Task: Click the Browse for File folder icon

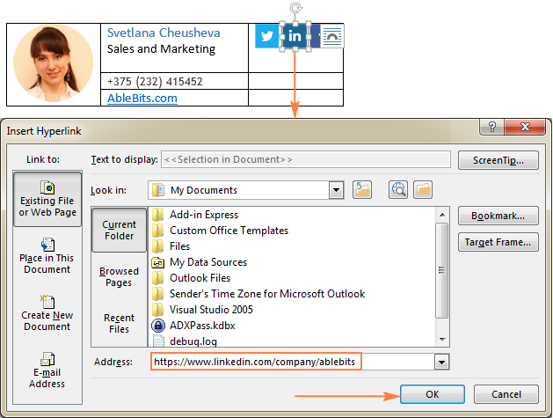Action: 423,189
